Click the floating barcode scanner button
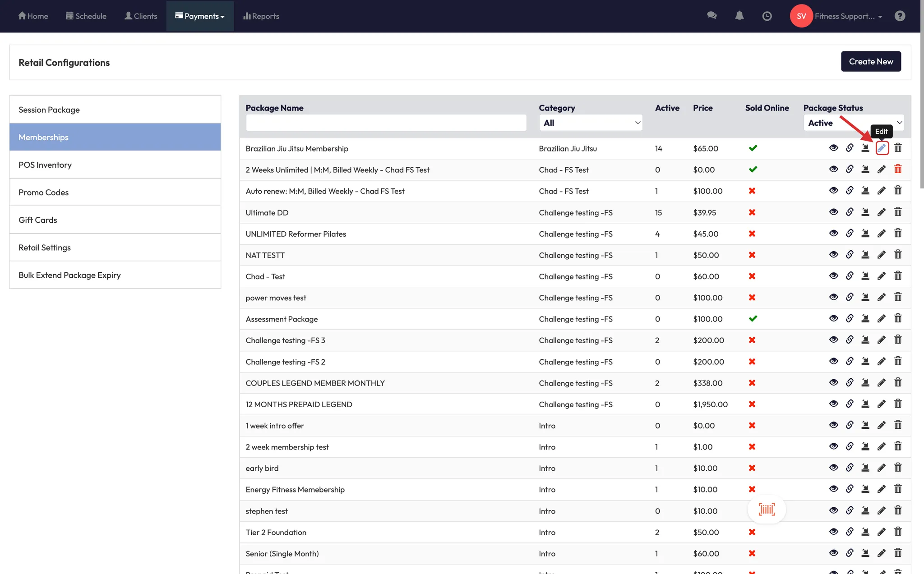924x574 pixels. (767, 510)
